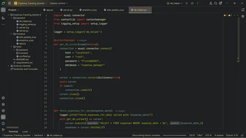Open the main hamburger menu
Viewport: 246px width, 138px height.
click(9, 3)
